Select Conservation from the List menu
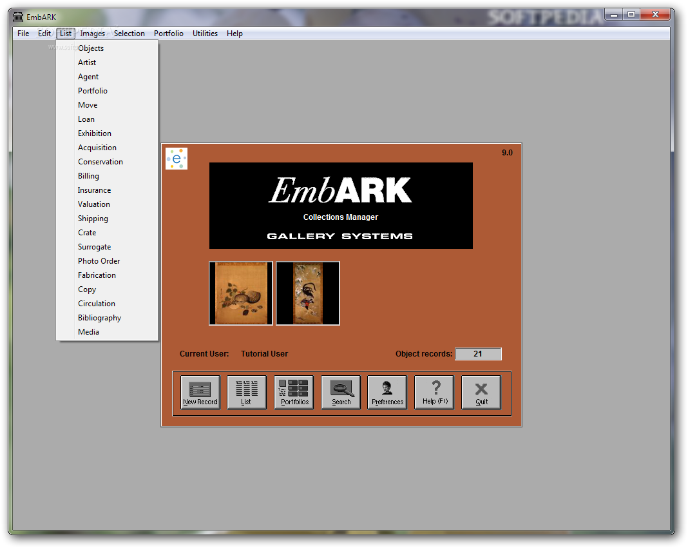Screen dimensions: 688x548 [x=107, y=162]
